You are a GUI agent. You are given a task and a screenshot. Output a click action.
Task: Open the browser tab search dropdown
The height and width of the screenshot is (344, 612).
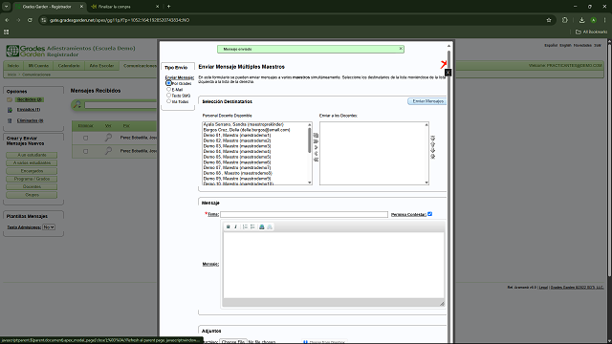[7, 7]
